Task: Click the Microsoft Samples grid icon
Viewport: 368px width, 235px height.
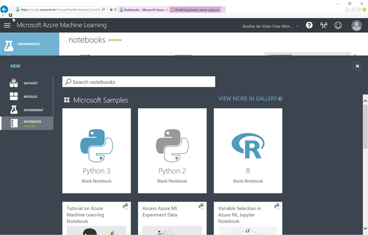Action: [x=67, y=100]
